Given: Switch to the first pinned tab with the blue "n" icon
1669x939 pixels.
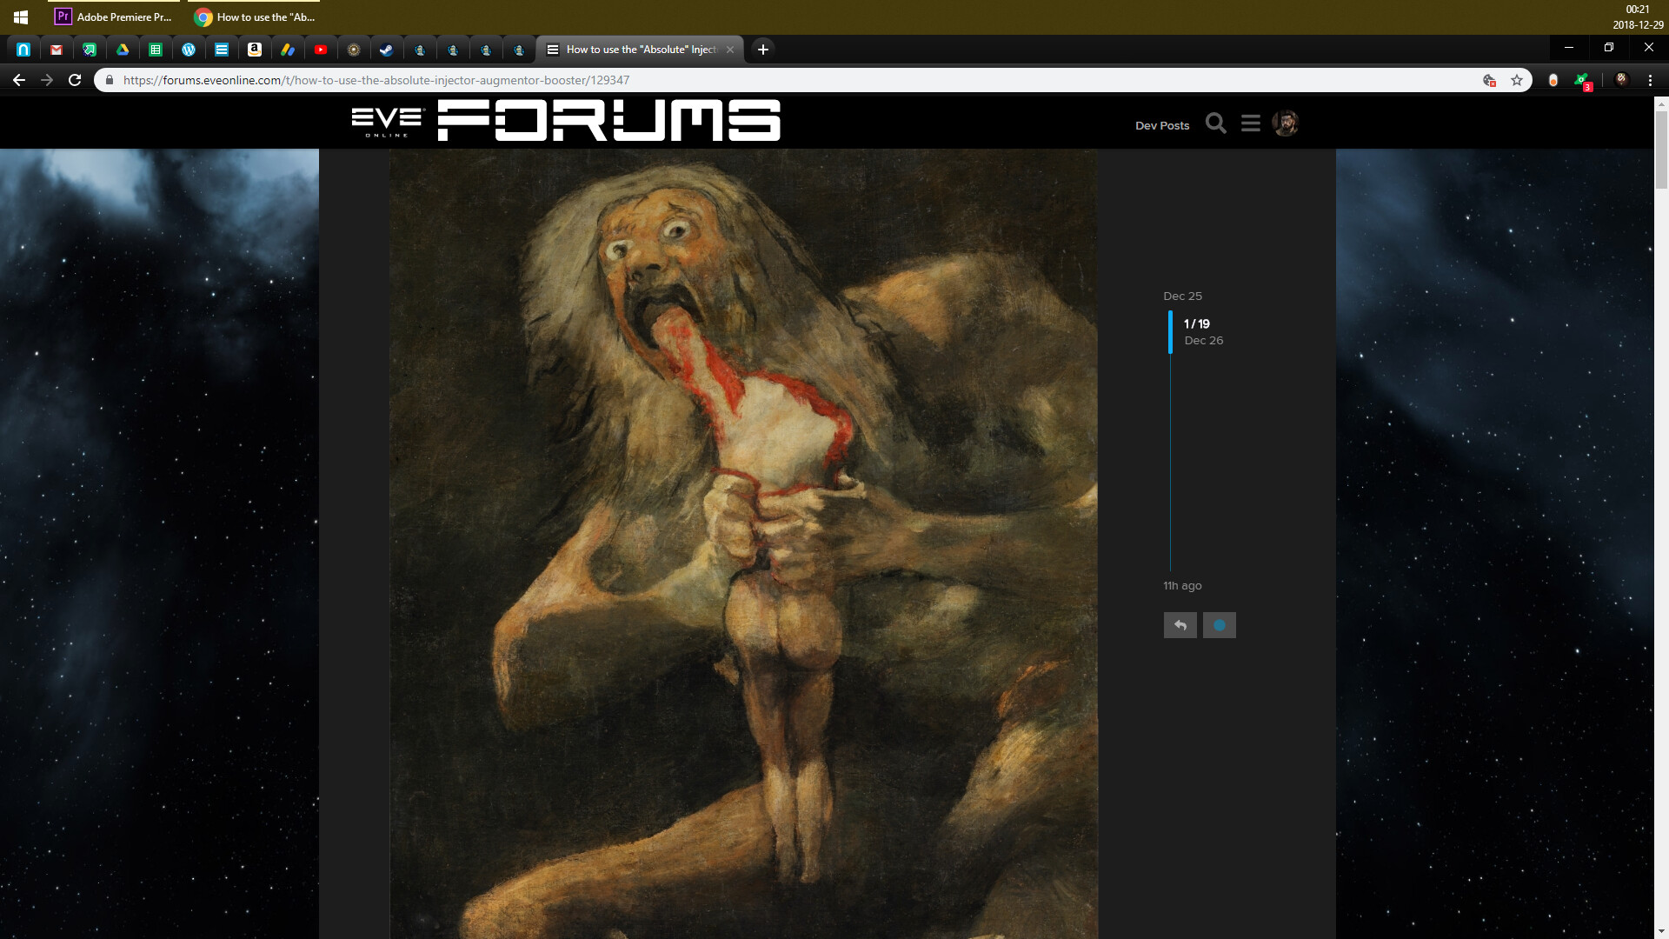Looking at the screenshot, I should pos(23,50).
